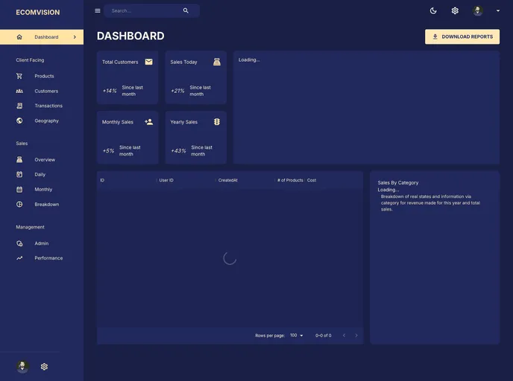Click the Monthly Sales person-add icon
513x381 pixels.
pyautogui.click(x=149, y=122)
